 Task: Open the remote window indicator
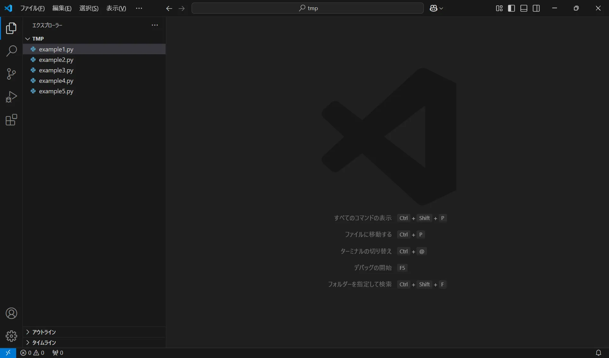coord(8,353)
